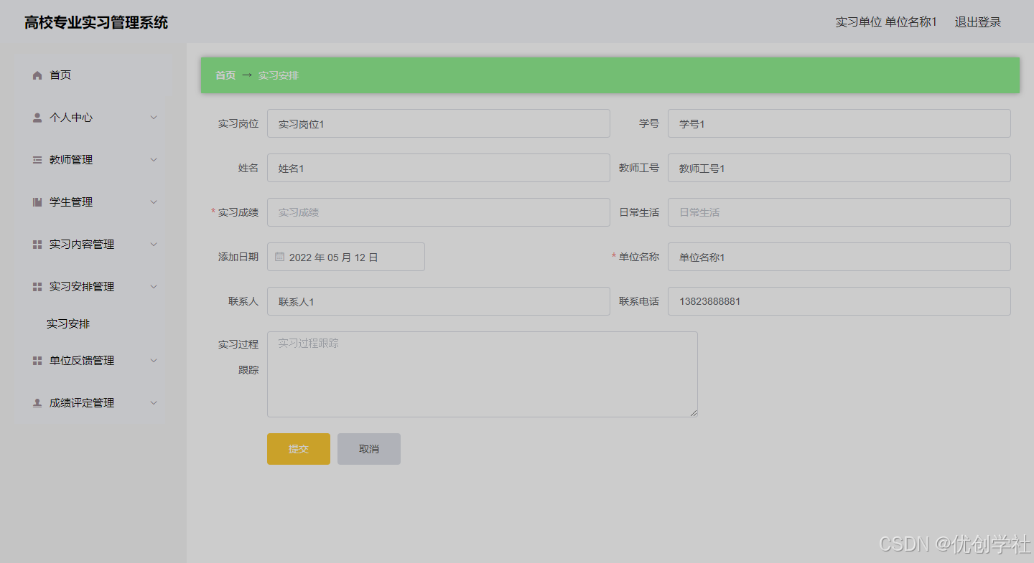Click the yellow 提交 button

(x=299, y=449)
